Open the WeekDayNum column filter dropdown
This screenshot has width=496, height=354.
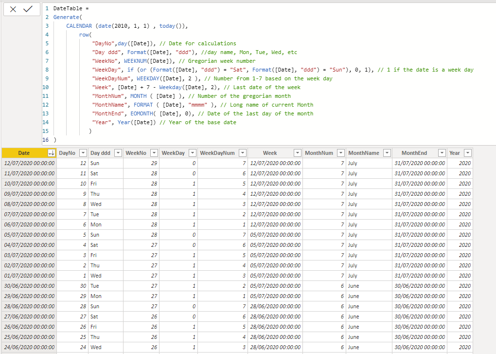click(x=242, y=153)
